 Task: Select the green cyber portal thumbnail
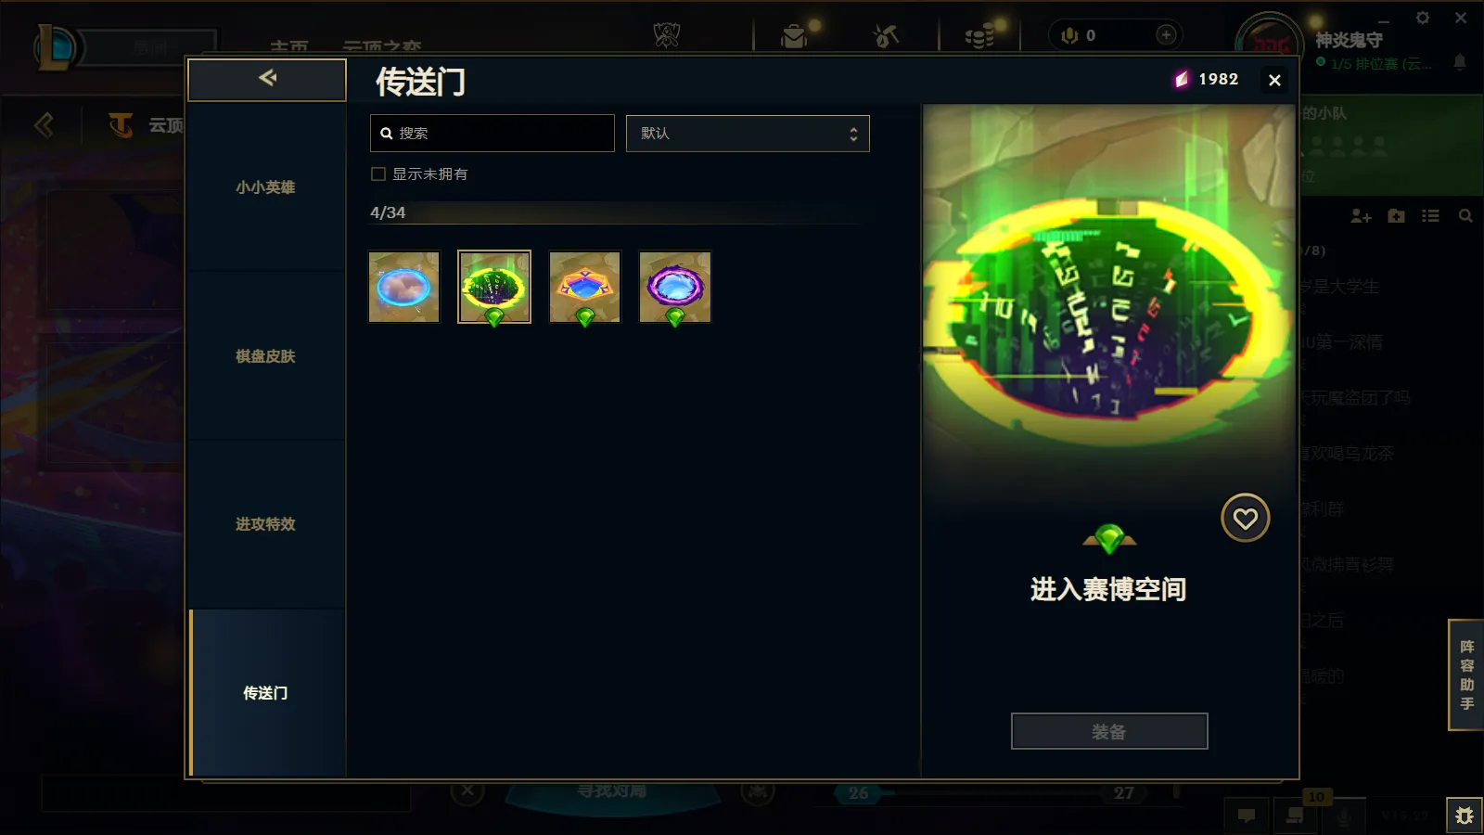tap(494, 287)
